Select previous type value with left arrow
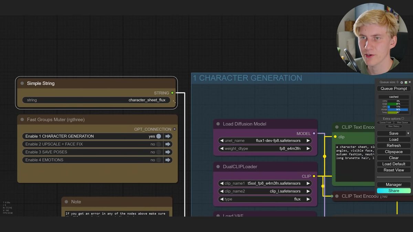Viewport: 413px width, 232px height. point(221,199)
